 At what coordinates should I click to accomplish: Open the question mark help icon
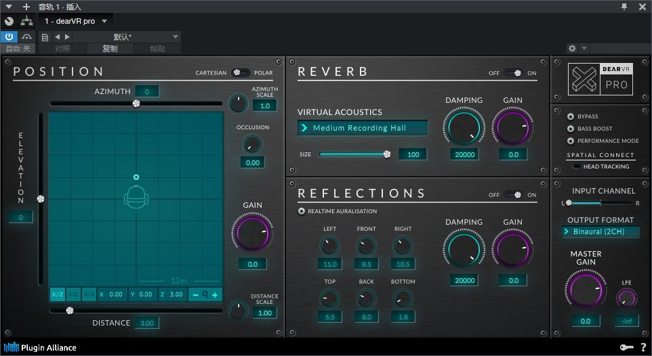pos(643,347)
